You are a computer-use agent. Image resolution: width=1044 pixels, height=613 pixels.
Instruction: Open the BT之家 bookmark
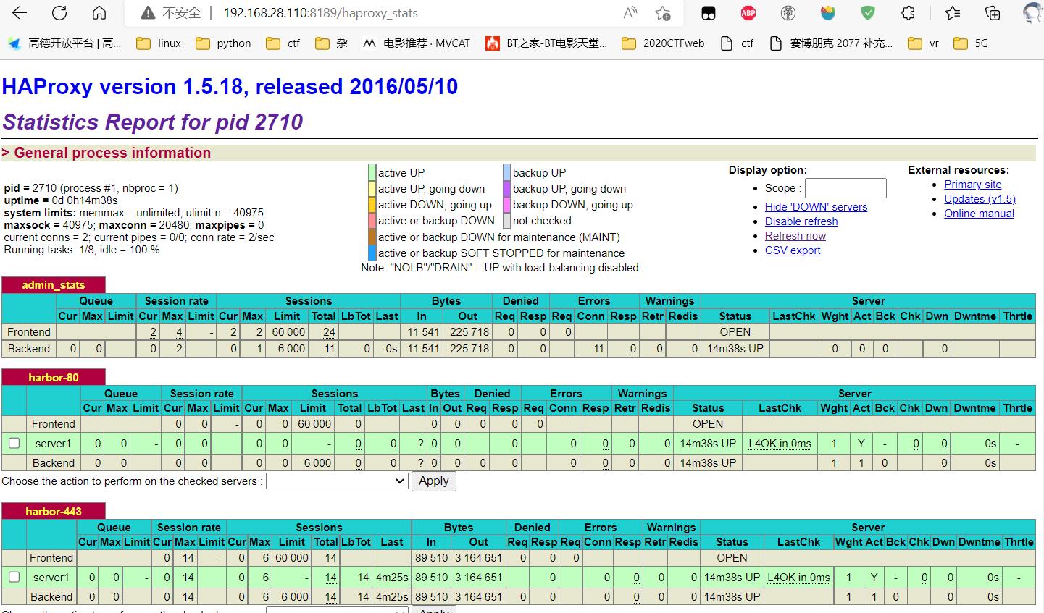pos(546,43)
